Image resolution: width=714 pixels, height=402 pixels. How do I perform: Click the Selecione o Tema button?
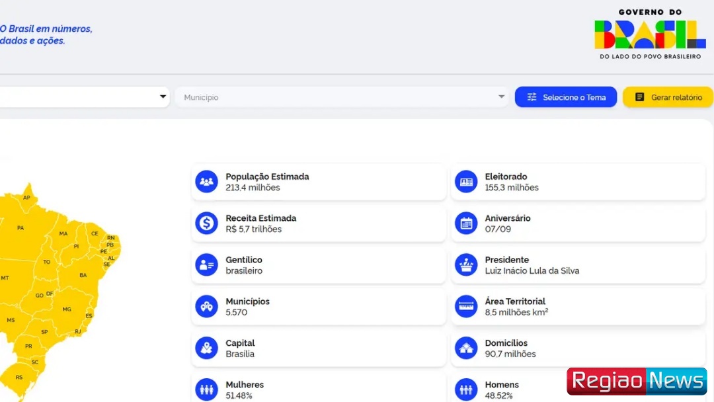pos(566,97)
